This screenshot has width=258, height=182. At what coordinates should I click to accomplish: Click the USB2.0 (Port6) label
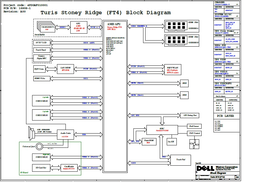click(90, 112)
